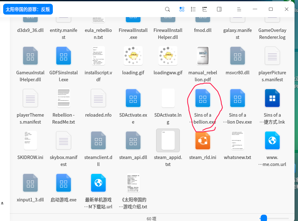Minimize the file manager window
Image resolution: width=298 pixels, height=221 pixels.
pos(255,9)
